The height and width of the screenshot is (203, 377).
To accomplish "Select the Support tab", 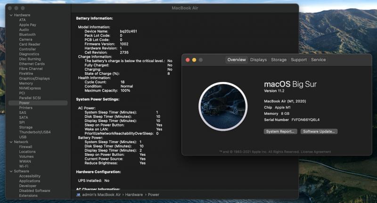I will click(298, 60).
